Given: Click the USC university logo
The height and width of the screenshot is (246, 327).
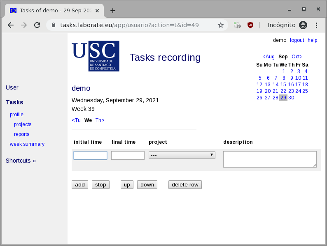Looking at the screenshot, I should point(96,56).
